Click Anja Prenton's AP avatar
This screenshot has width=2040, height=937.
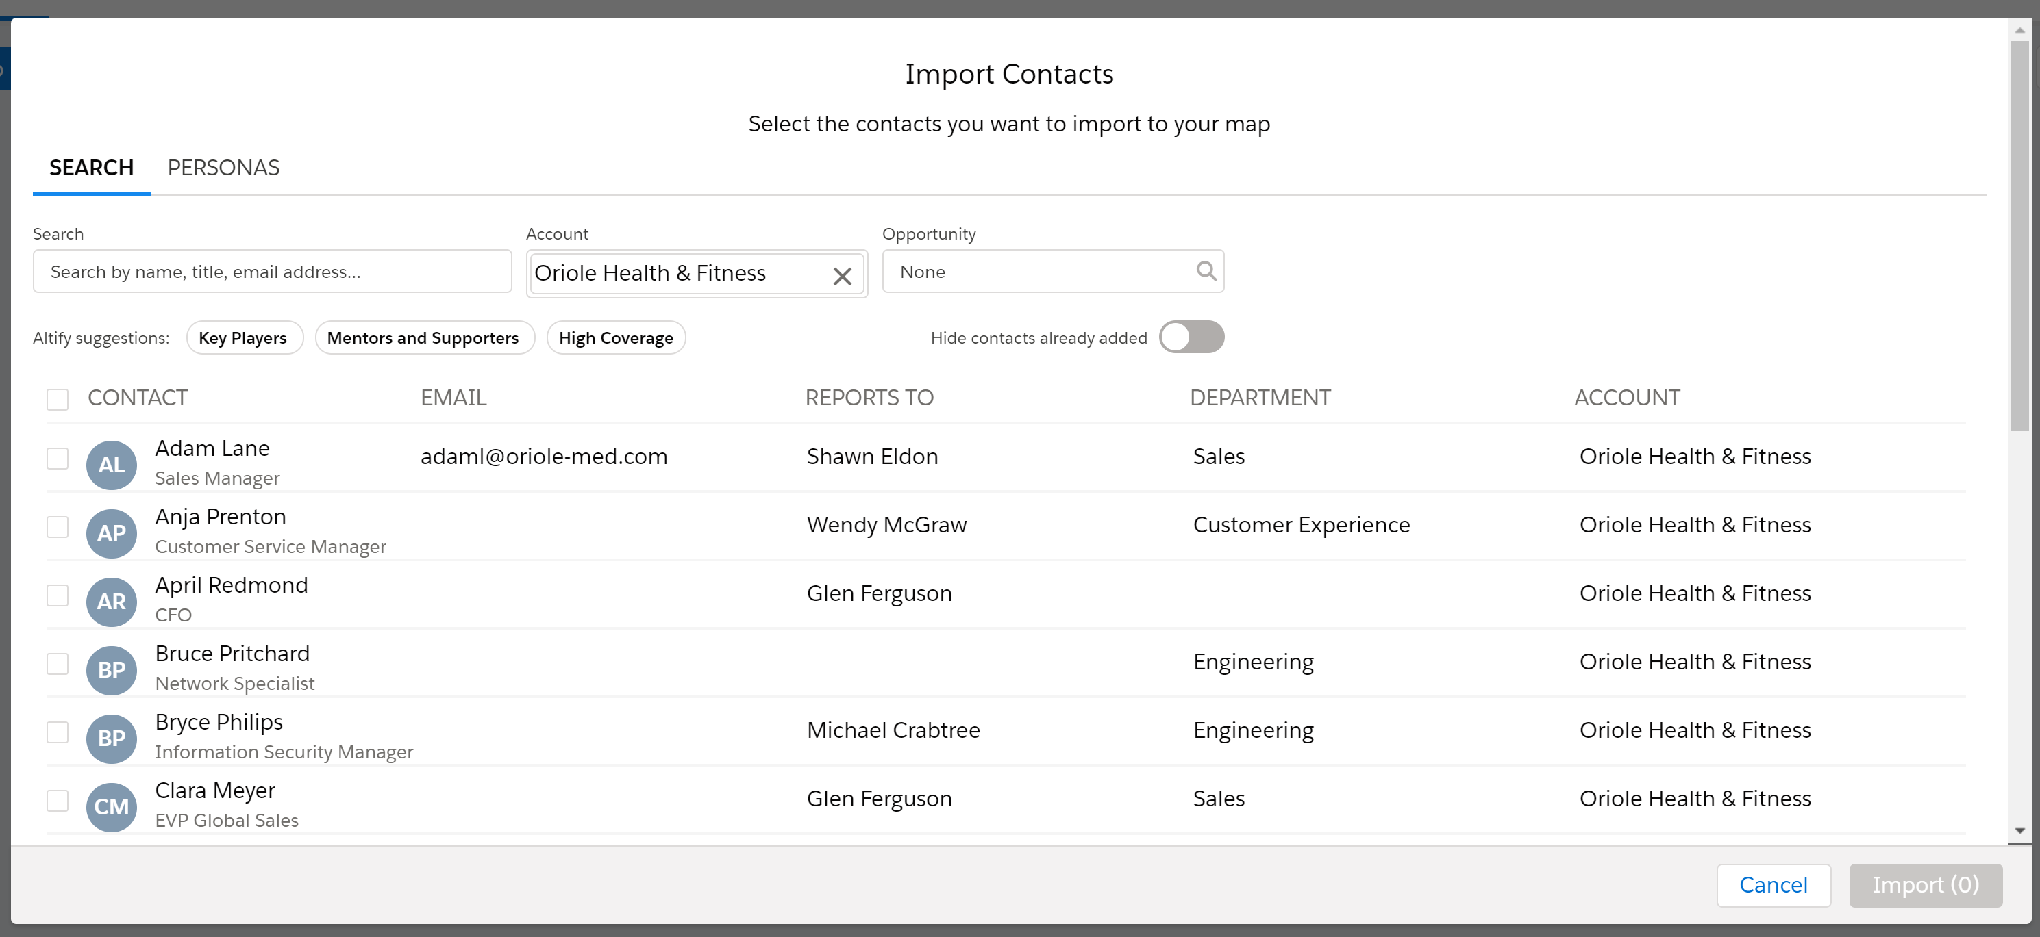point(112,533)
